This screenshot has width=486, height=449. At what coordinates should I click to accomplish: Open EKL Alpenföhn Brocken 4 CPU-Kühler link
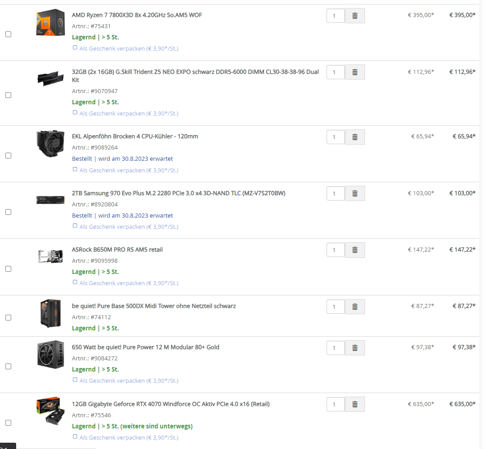135,137
